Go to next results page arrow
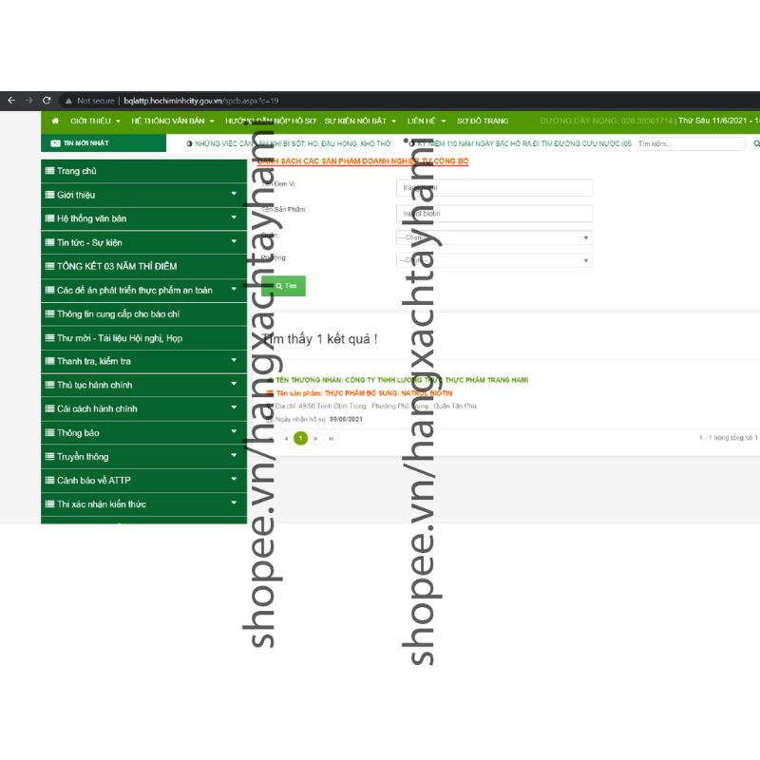760x760 pixels. point(316,438)
